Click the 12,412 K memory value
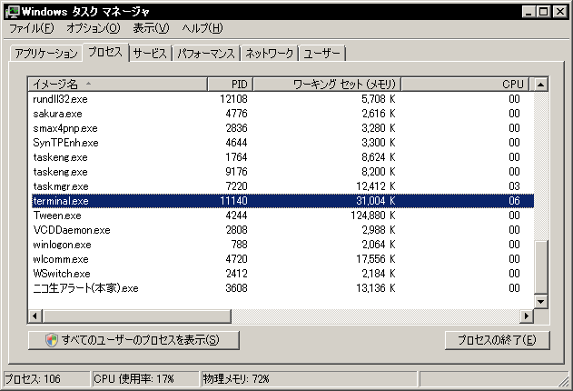 click(x=376, y=186)
